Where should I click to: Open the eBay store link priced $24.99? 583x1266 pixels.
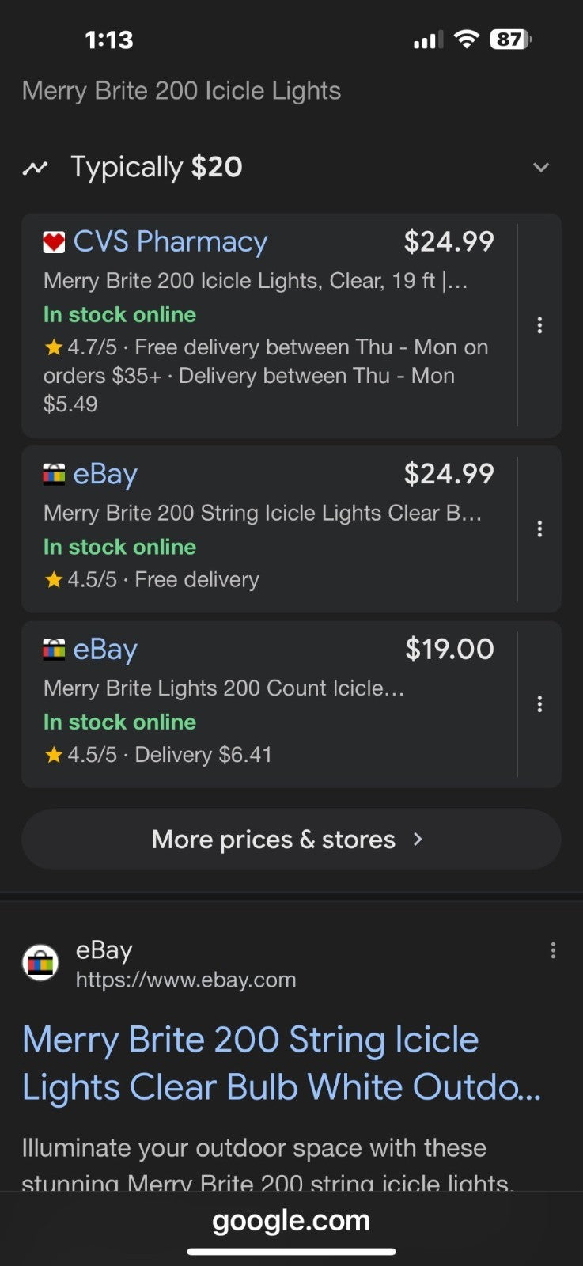pyautogui.click(x=105, y=475)
